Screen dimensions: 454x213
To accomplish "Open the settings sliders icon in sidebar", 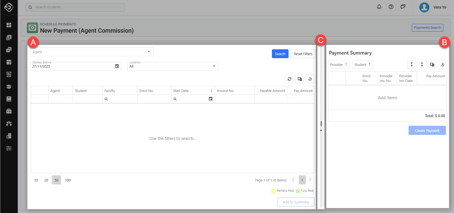I will coord(9,148).
